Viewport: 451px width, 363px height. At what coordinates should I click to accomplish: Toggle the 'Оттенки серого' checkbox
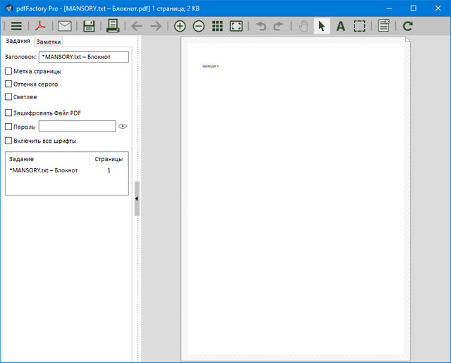point(8,84)
